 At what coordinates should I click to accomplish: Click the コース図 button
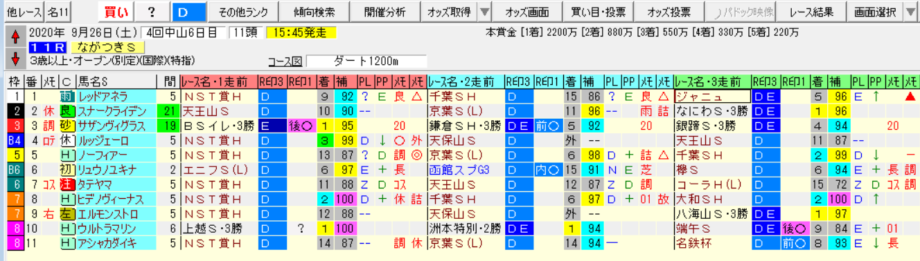[x=285, y=61]
